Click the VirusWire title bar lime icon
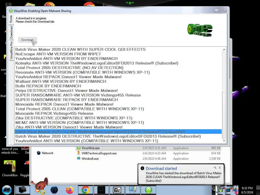 [11, 11]
